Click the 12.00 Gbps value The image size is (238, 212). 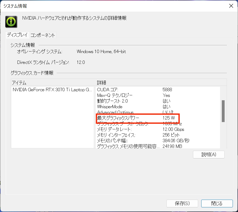tap(173, 129)
